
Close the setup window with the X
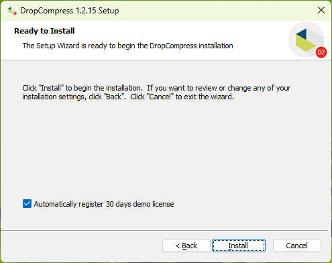click(x=321, y=10)
